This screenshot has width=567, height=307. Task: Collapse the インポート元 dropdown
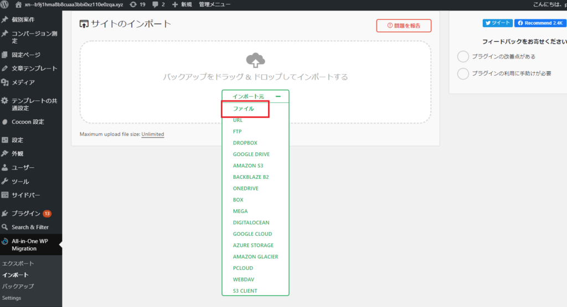click(255, 96)
